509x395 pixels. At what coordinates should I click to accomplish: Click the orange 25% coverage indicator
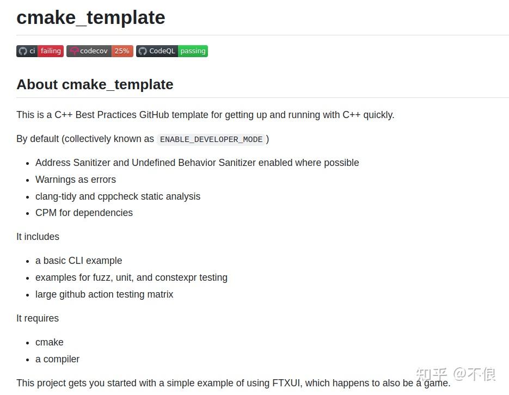[x=122, y=51]
